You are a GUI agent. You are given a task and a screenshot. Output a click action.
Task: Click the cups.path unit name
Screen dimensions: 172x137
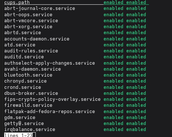click(x=17, y=3)
